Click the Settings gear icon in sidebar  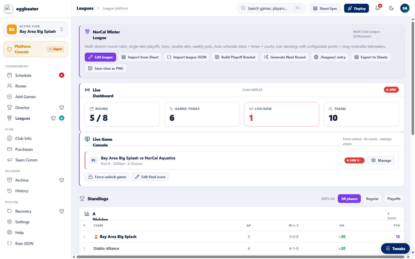coord(10,222)
